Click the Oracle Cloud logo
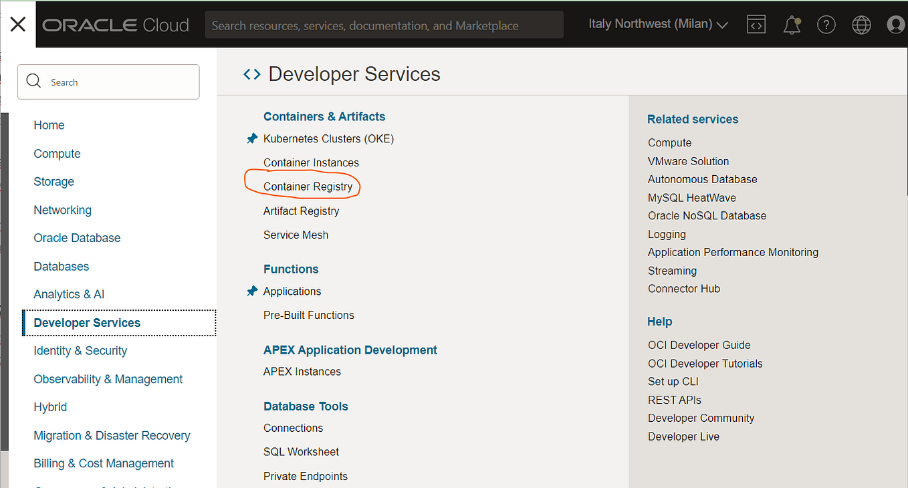This screenshot has width=908, height=488. tap(116, 25)
